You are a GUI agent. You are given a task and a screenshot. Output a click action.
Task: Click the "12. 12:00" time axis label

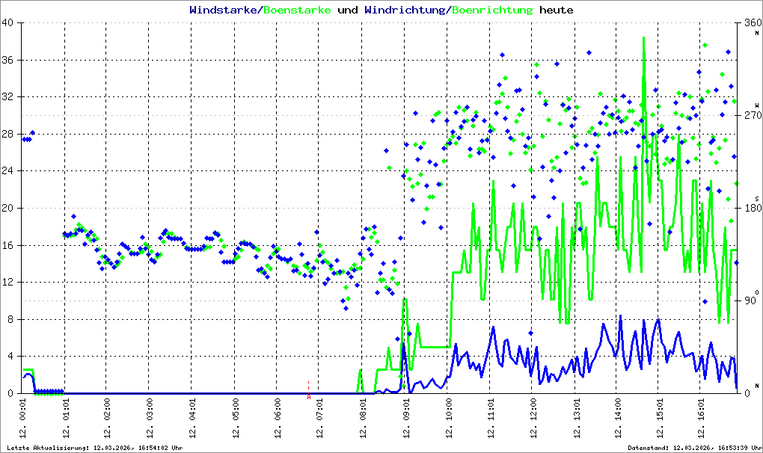click(533, 420)
